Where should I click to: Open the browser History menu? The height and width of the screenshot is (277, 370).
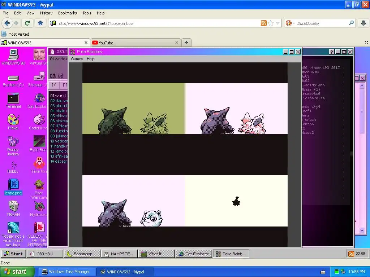46,13
